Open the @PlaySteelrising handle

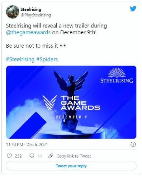point(36,15)
